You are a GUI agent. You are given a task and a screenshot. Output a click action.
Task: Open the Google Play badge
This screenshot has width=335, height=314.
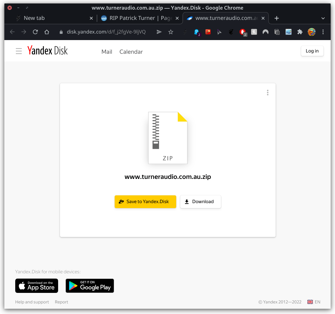(90, 286)
